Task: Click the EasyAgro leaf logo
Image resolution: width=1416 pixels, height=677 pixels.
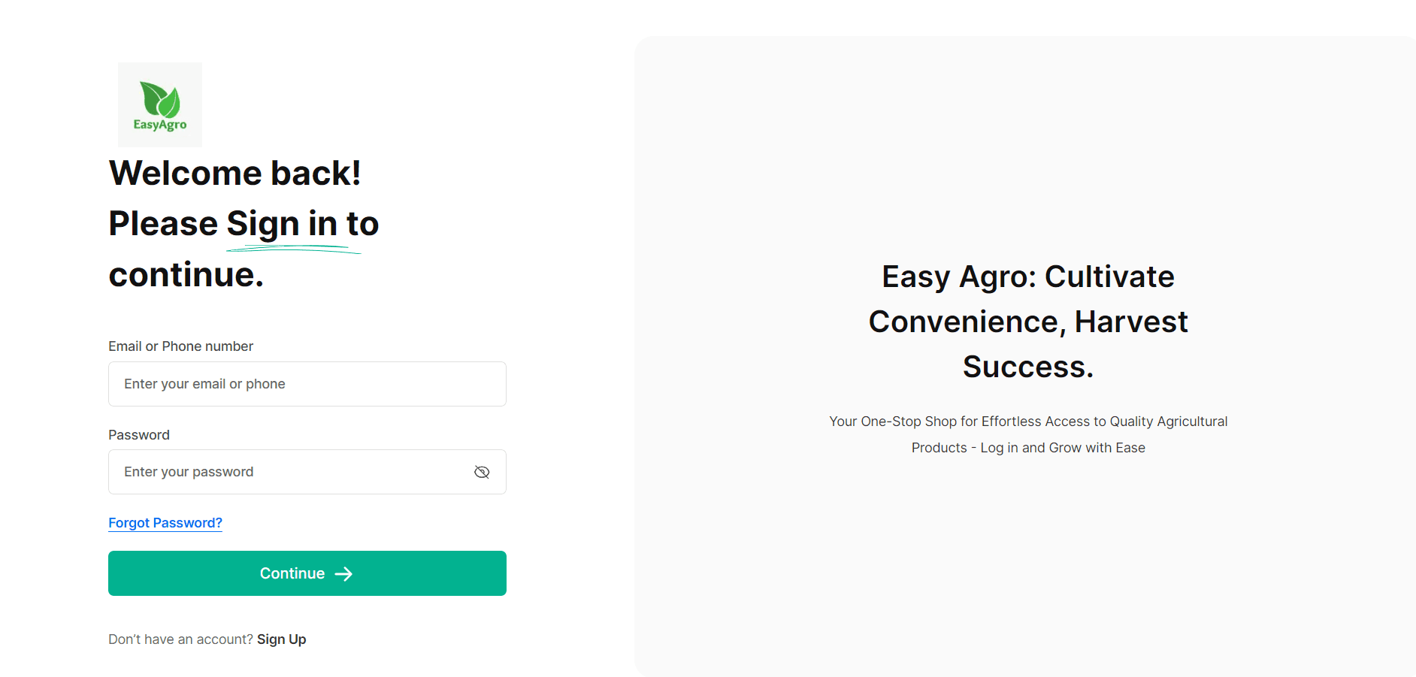Action: 160,99
